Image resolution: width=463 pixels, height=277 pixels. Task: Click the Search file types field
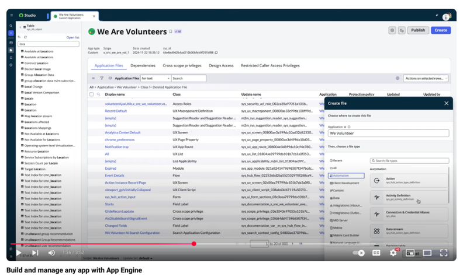click(x=409, y=160)
